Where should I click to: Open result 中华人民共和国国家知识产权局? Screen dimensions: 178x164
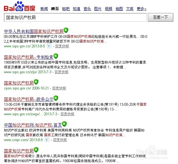[x=34, y=31]
